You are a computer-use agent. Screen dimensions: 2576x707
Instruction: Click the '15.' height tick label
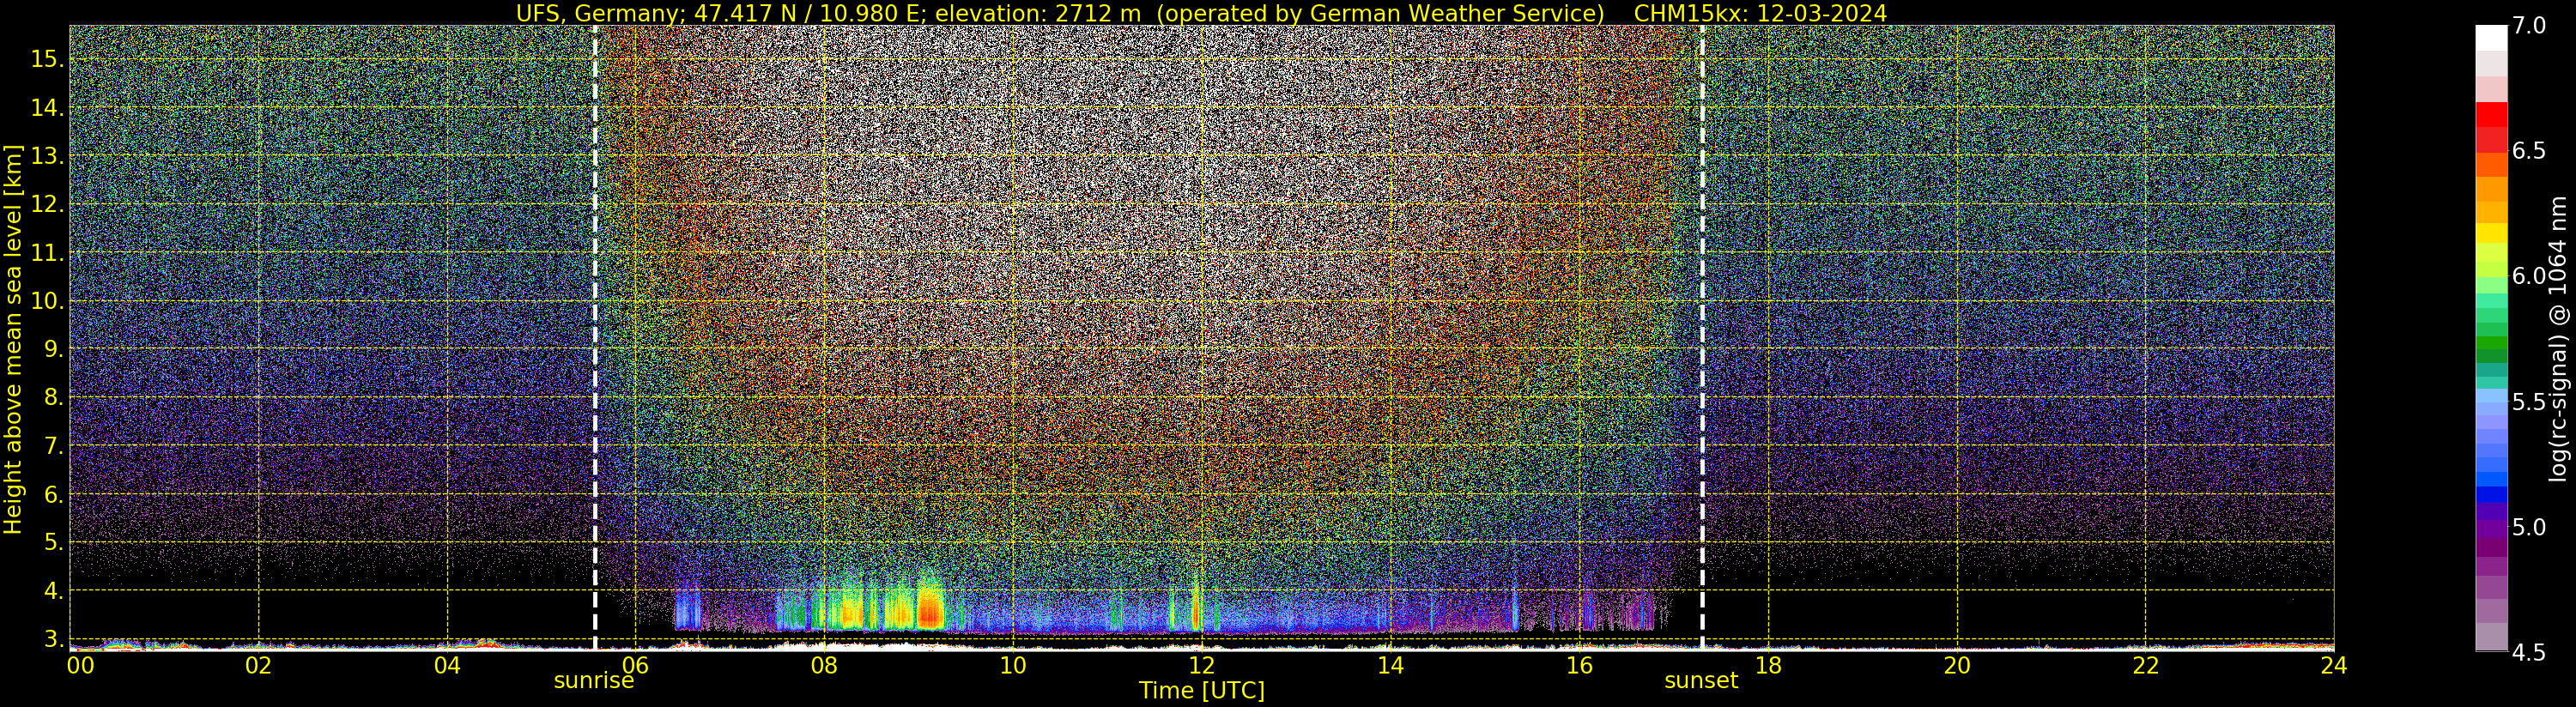coord(46,59)
